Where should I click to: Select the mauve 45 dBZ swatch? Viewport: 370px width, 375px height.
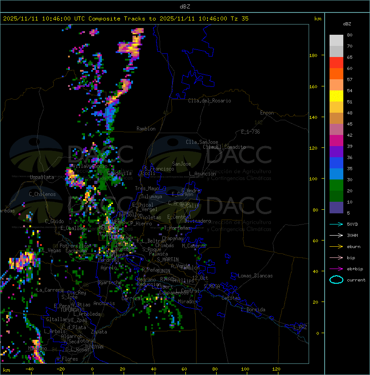[336, 130]
